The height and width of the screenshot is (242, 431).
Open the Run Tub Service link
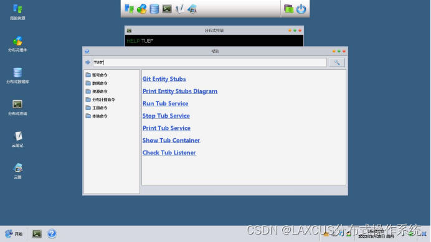click(x=165, y=103)
